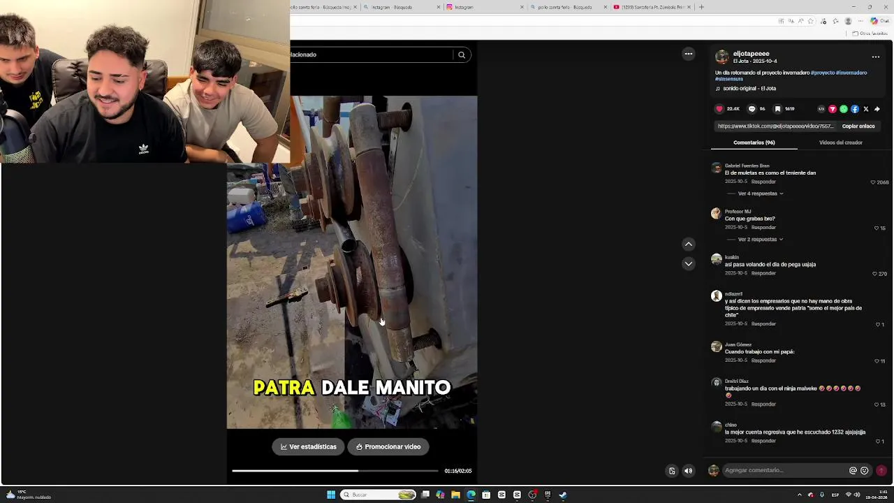Open 'sonido original - El Jota' sound
The height and width of the screenshot is (503, 894).
point(749,89)
